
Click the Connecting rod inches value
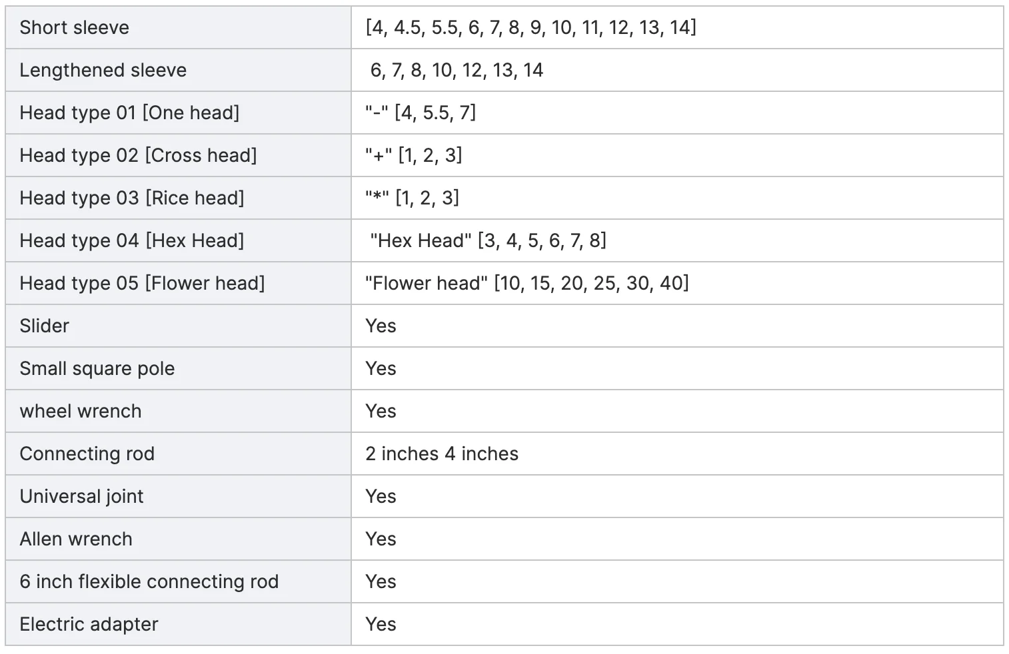click(441, 454)
